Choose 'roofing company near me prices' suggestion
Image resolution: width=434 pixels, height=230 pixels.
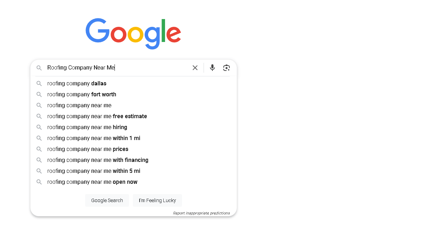[x=134, y=149]
